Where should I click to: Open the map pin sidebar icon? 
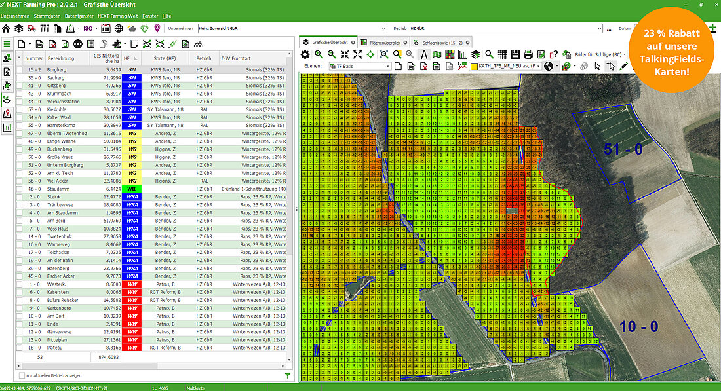click(7, 114)
